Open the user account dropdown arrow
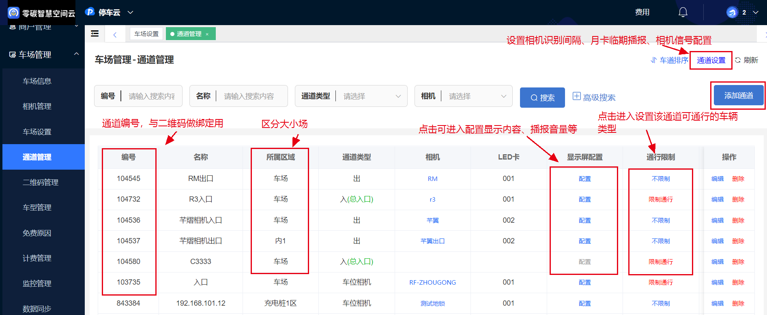The height and width of the screenshot is (315, 767). (756, 13)
